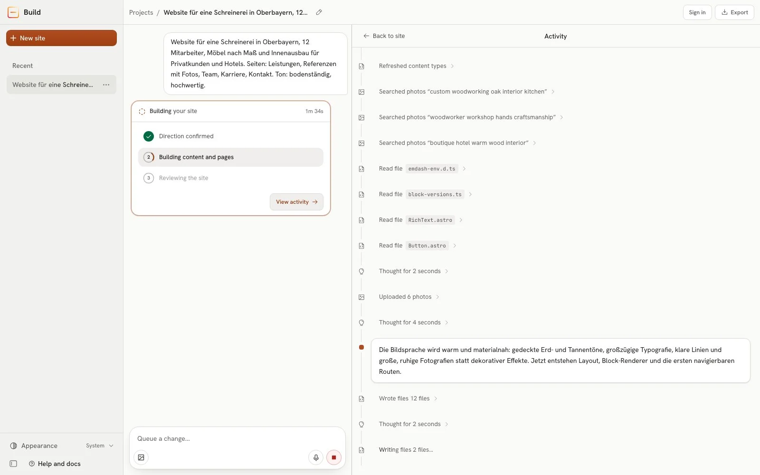
Task: Start voice input with microphone icon
Action: 316,457
